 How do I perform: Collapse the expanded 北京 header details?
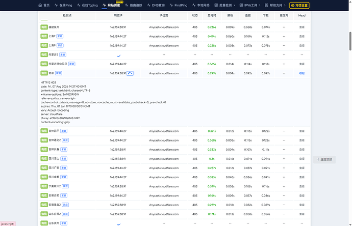[301, 73]
